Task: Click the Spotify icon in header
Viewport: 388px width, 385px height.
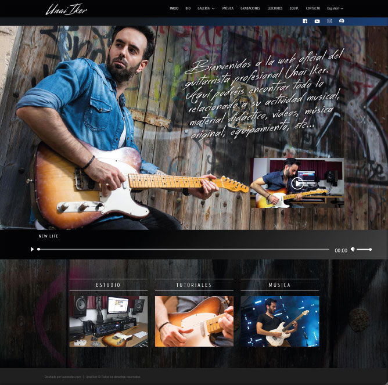Action: coord(342,21)
